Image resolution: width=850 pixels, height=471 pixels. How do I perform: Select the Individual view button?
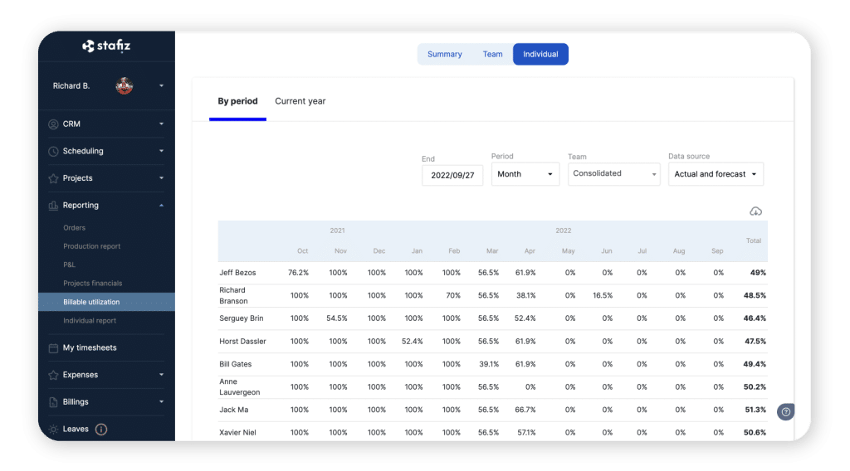click(540, 54)
